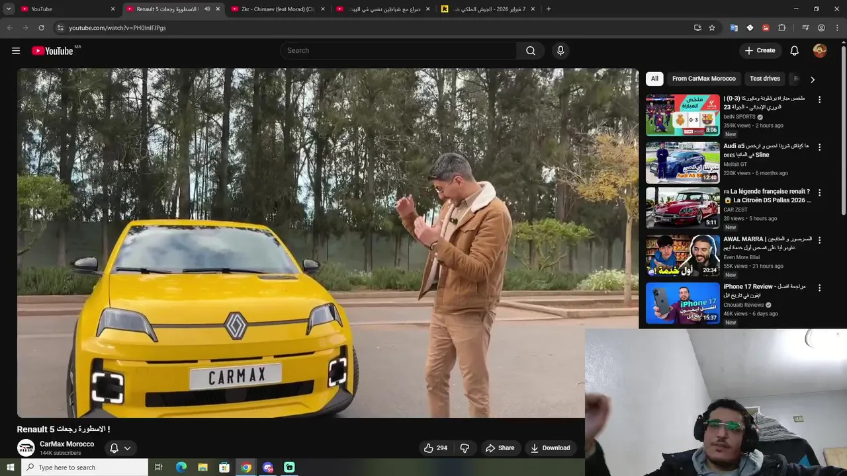
Task: Open subscription notification bell dropdown for CarMax
Action: (120, 448)
